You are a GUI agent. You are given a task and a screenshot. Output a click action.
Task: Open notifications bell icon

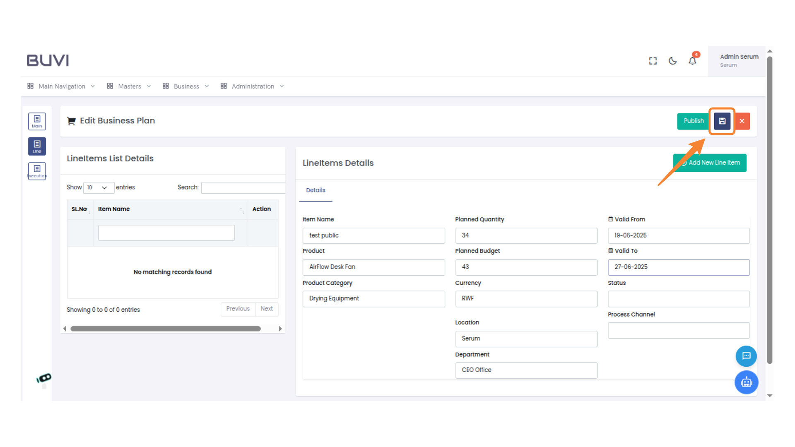(x=692, y=61)
